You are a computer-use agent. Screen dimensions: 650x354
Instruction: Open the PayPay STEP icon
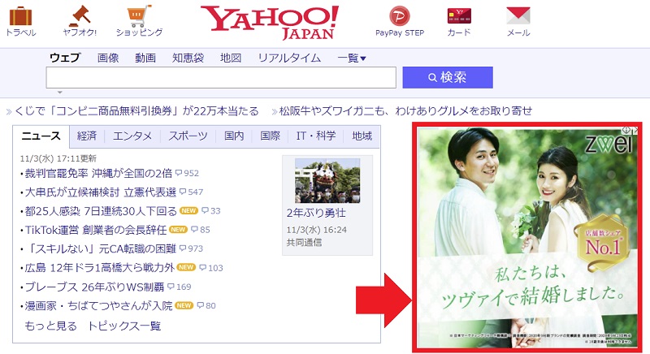pyautogui.click(x=400, y=16)
